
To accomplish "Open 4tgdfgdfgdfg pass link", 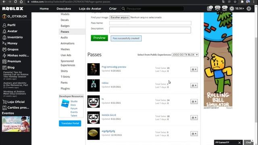I will tap(108, 131).
